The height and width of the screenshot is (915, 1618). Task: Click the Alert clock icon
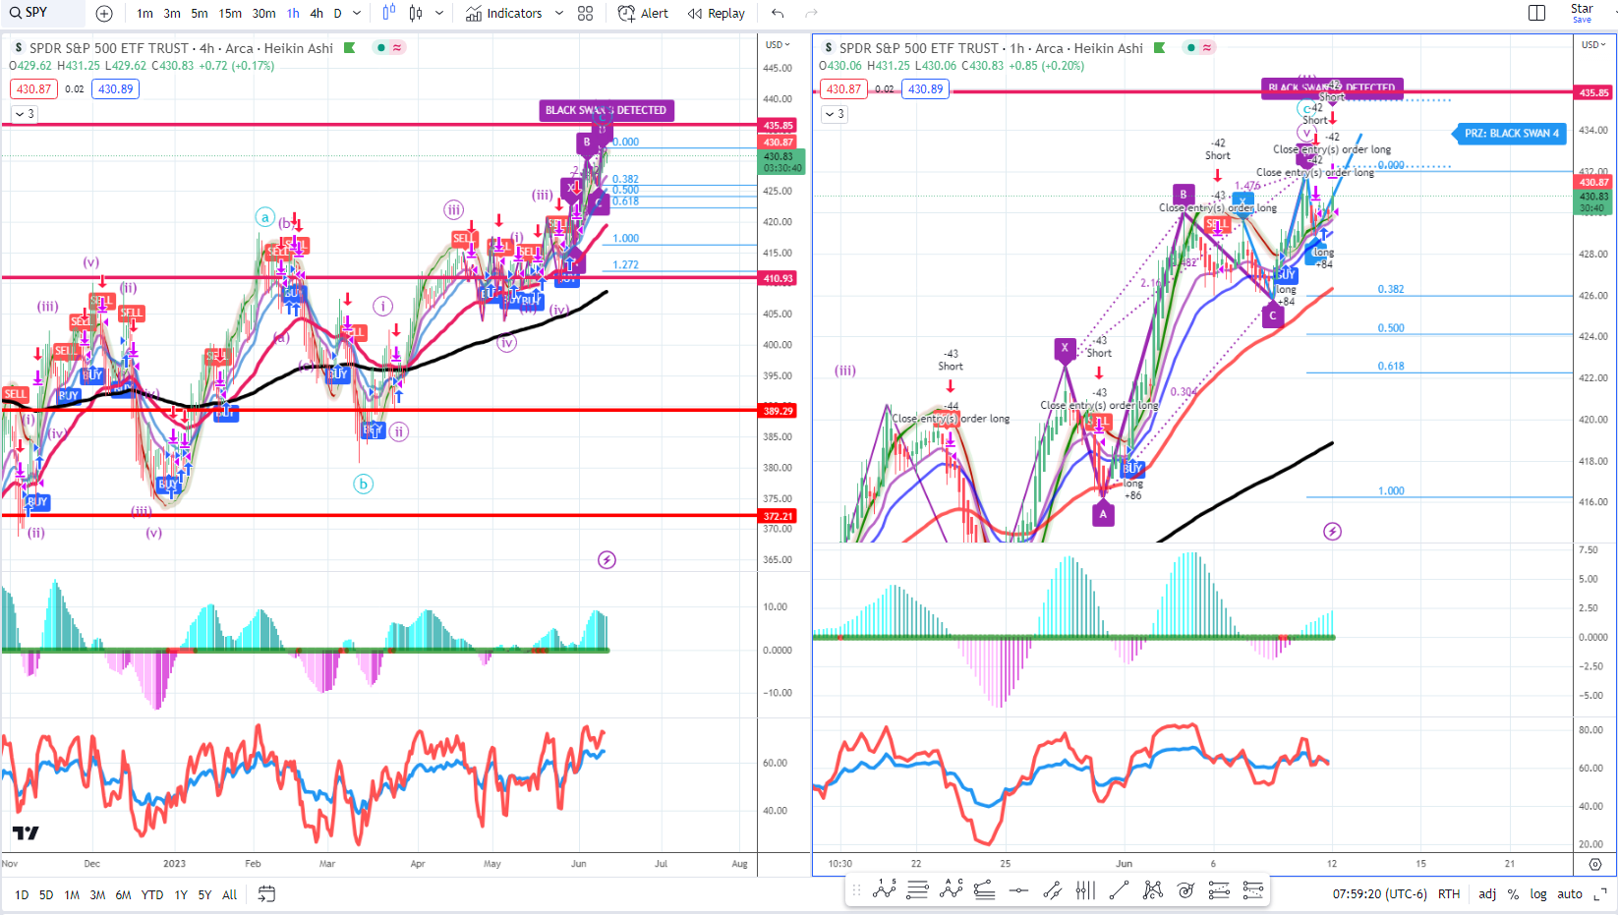[626, 14]
